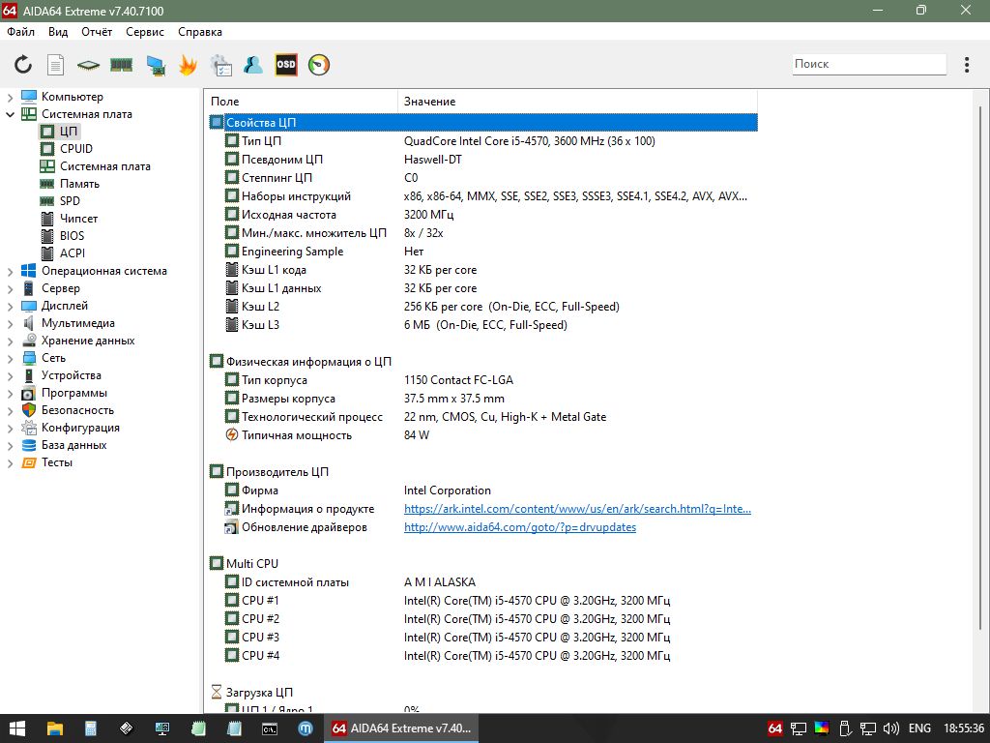This screenshot has width=990, height=743.
Task: Expand the Мультимедиа tree node
Action: click(10, 324)
